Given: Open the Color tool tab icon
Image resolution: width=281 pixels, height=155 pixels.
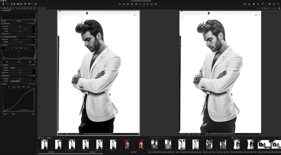Looking at the screenshot, I should (7, 8).
